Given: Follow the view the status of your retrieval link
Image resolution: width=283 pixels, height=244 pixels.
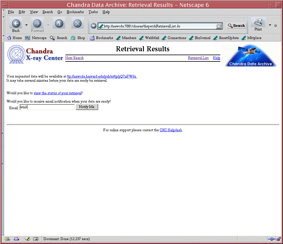Looking at the screenshot, I should pyautogui.click(x=57, y=93).
